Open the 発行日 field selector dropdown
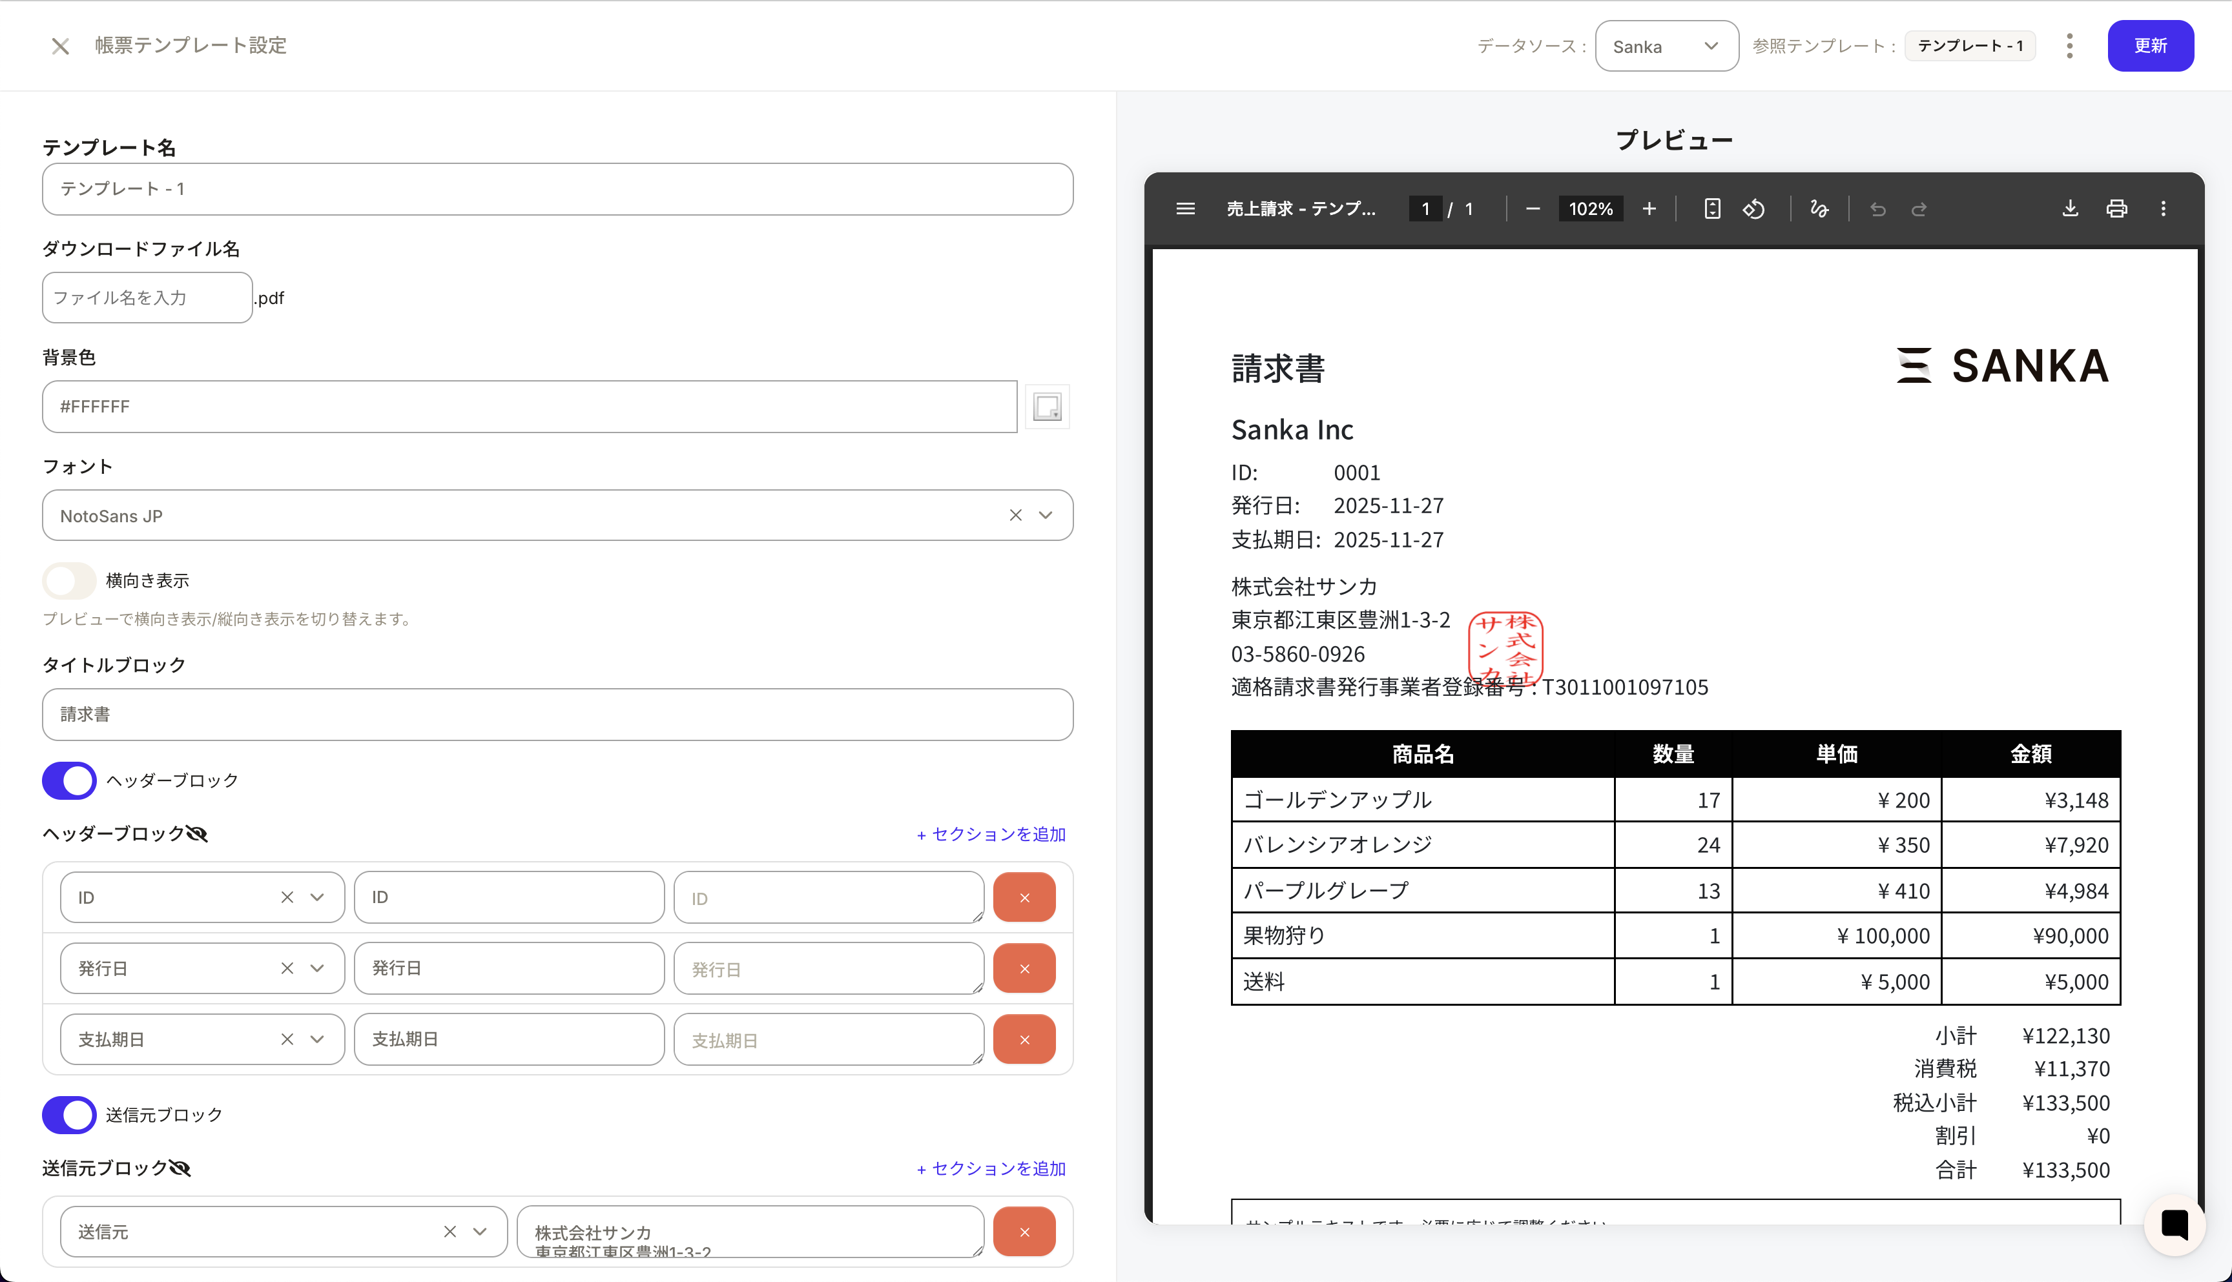Image resolution: width=2232 pixels, height=1282 pixels. point(317,968)
